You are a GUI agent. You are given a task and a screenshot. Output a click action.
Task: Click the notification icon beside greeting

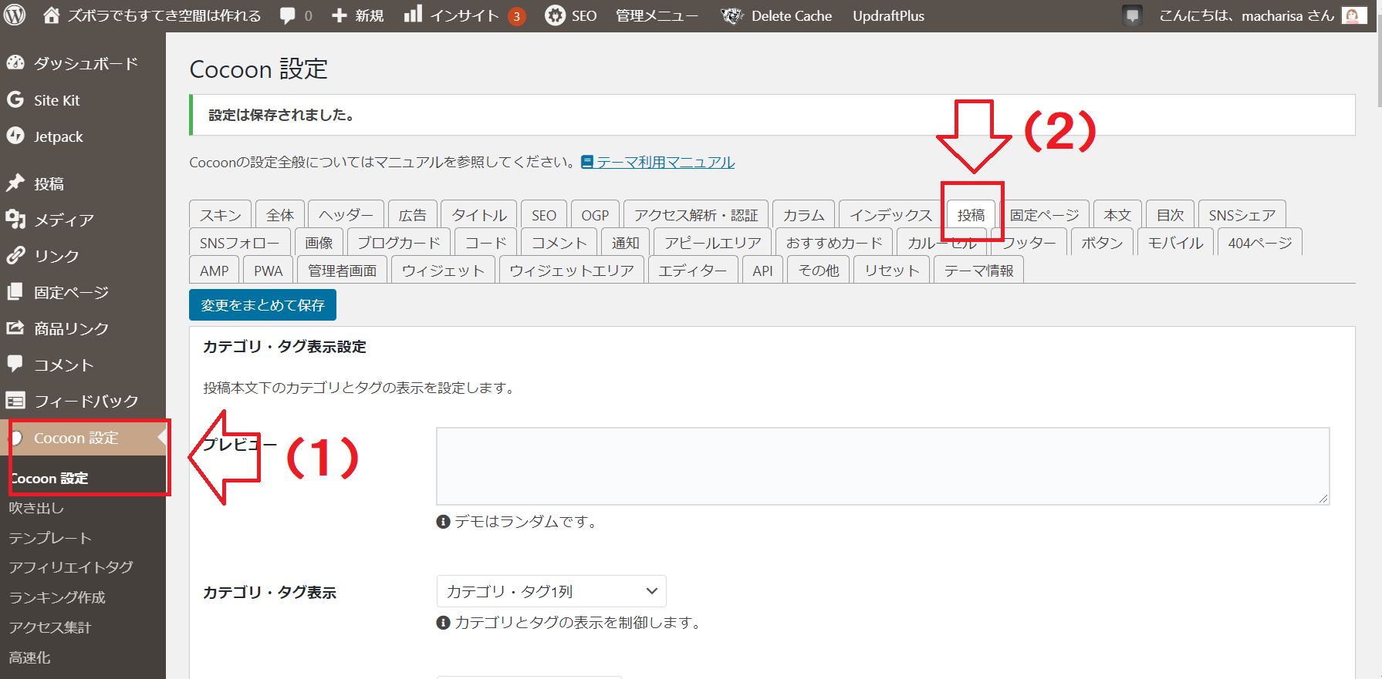1132,15
